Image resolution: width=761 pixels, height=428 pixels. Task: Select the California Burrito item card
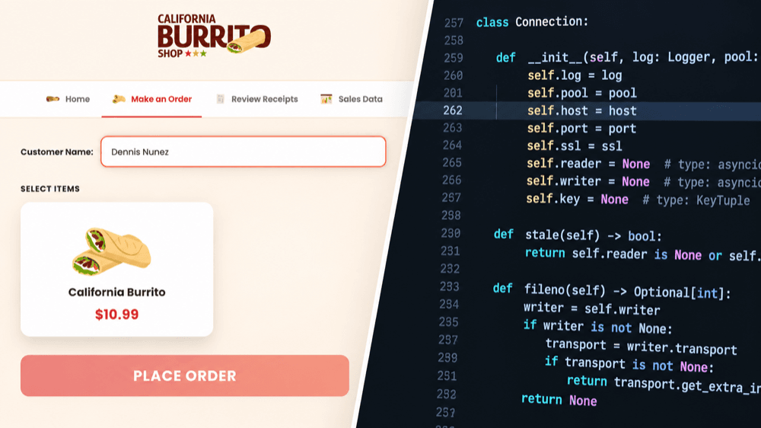117,269
